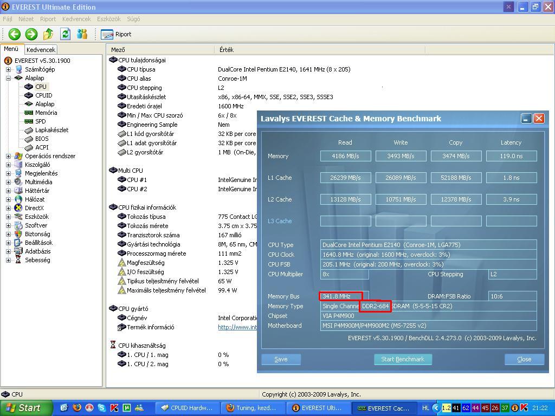The width and height of the screenshot is (555, 416).
Task: Expand the Hálózat tree node
Action: [9, 199]
